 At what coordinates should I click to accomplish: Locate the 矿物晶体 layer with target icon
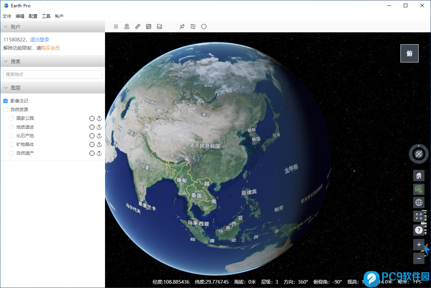coord(92,145)
